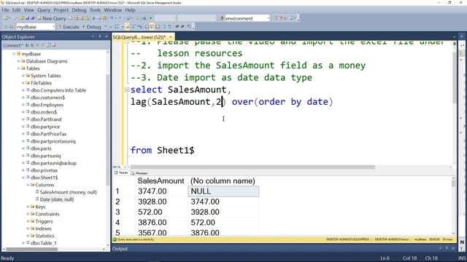467x262 pixels.
Task: Click the Undo toolbar icon
Action: tap(112, 18)
